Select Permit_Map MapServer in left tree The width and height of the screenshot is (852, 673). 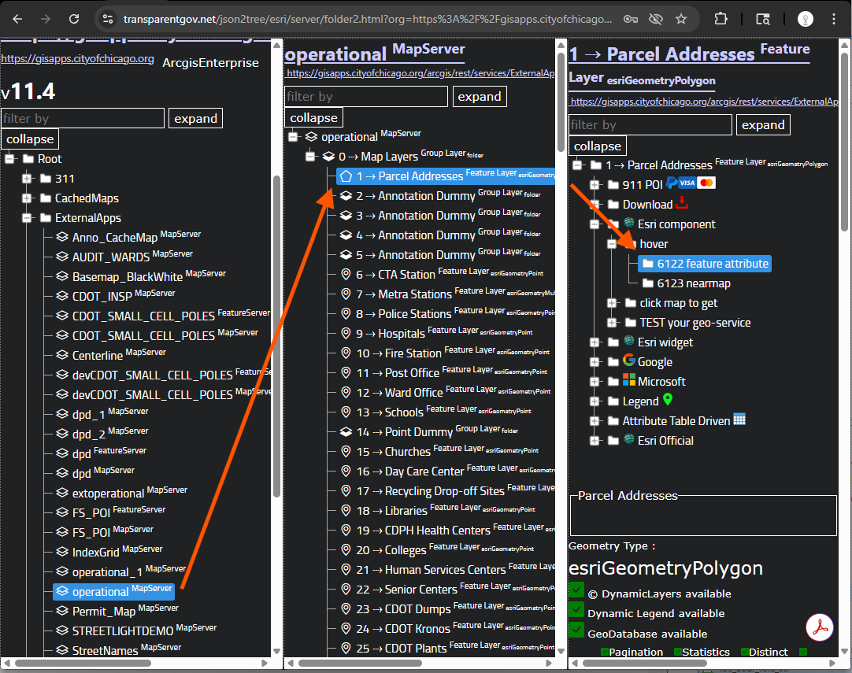(x=117, y=611)
